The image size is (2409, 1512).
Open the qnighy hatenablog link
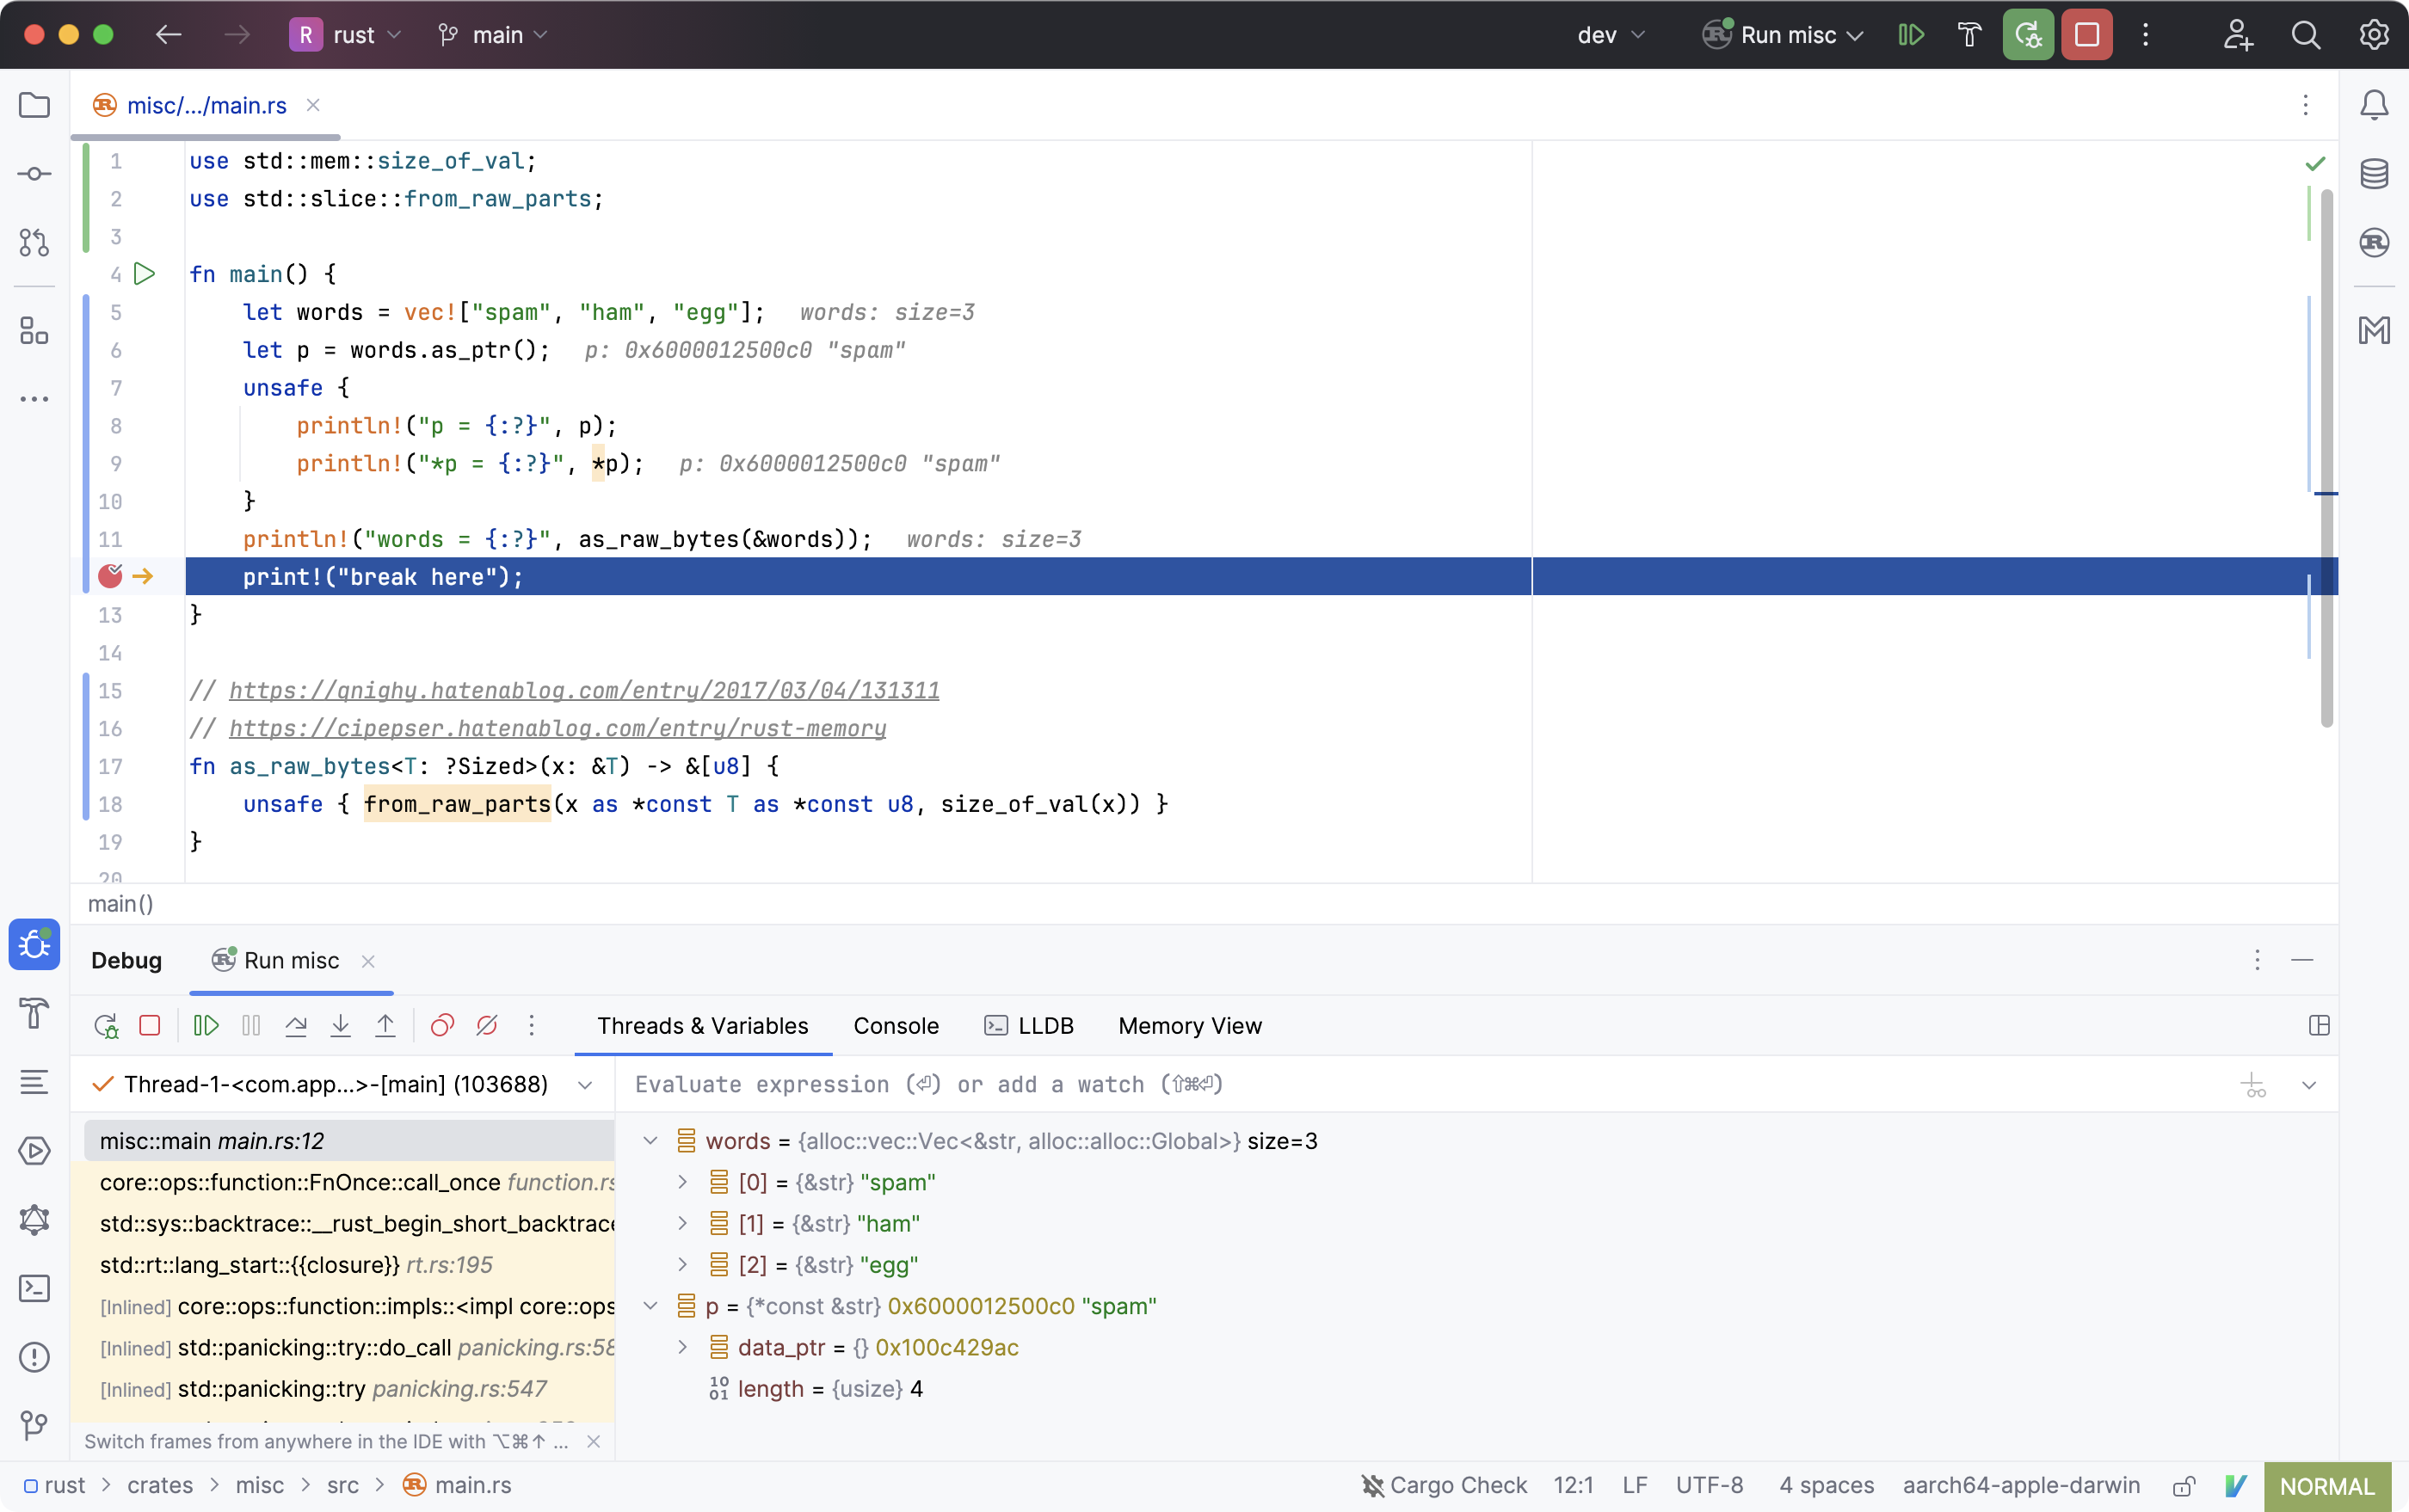pyautogui.click(x=584, y=690)
